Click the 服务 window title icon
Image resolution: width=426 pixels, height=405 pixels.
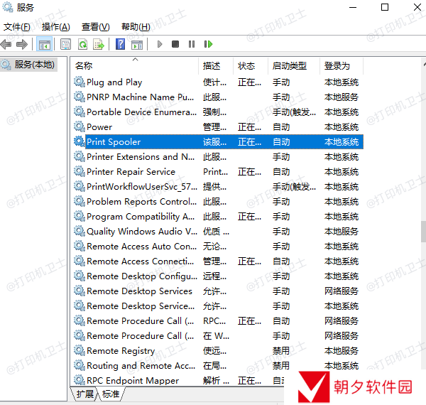8,7
